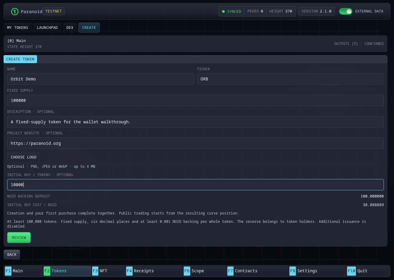
Task: Click the Create Token header tab
Action: [20, 59]
